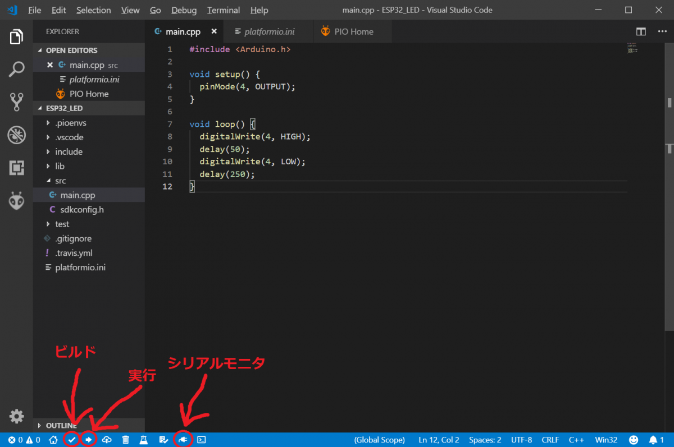
Task: Click the run task checklist icon
Action: click(x=163, y=440)
